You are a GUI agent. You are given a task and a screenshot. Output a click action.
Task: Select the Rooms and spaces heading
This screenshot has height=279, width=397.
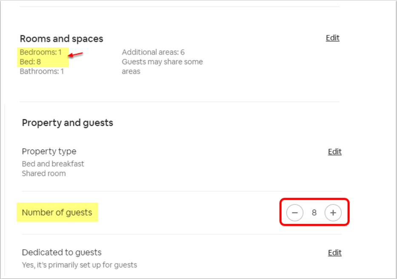point(61,39)
